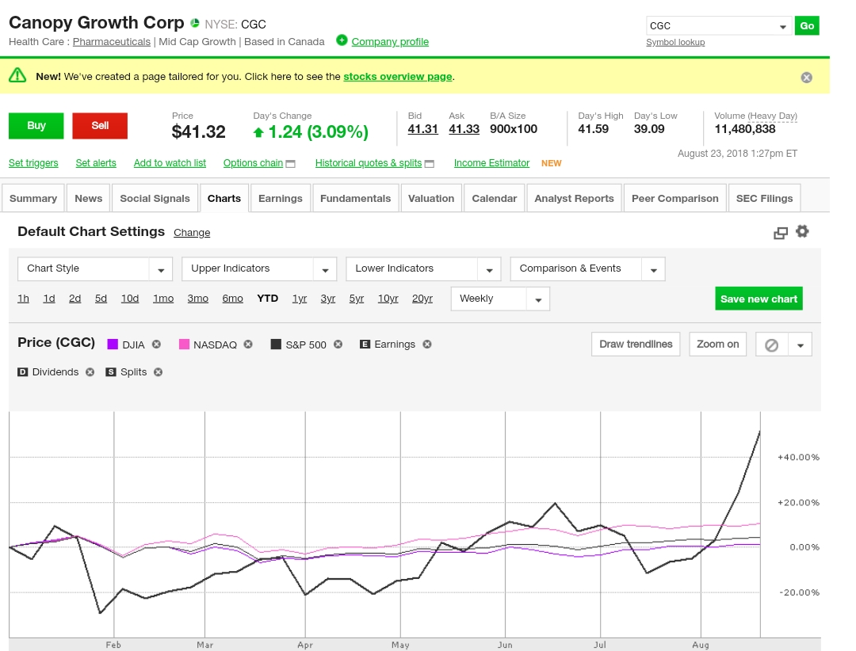
Task: Remove the Dividends event marker
Action: click(90, 372)
